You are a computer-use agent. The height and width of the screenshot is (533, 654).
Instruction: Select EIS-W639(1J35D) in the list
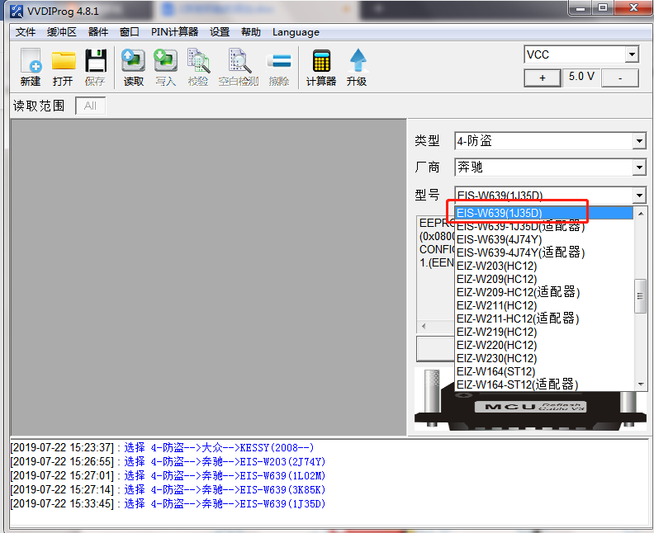[x=544, y=213]
